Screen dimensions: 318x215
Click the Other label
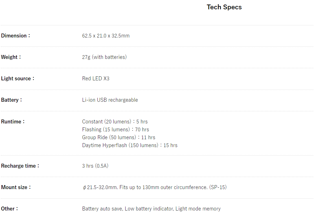click(x=9, y=209)
